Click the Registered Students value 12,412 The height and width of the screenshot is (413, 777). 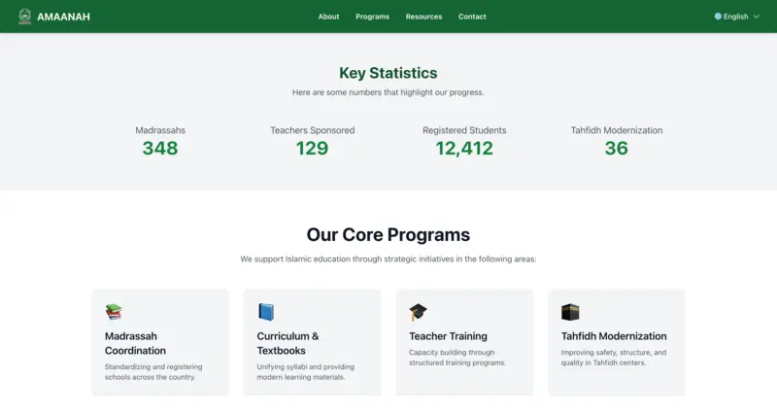(464, 149)
